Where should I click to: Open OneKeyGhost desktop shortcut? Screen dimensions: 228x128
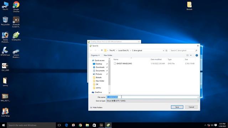click(x=16, y=36)
